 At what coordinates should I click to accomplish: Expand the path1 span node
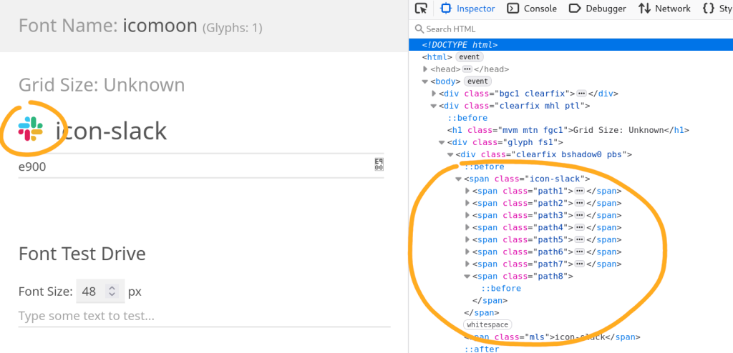[467, 191]
